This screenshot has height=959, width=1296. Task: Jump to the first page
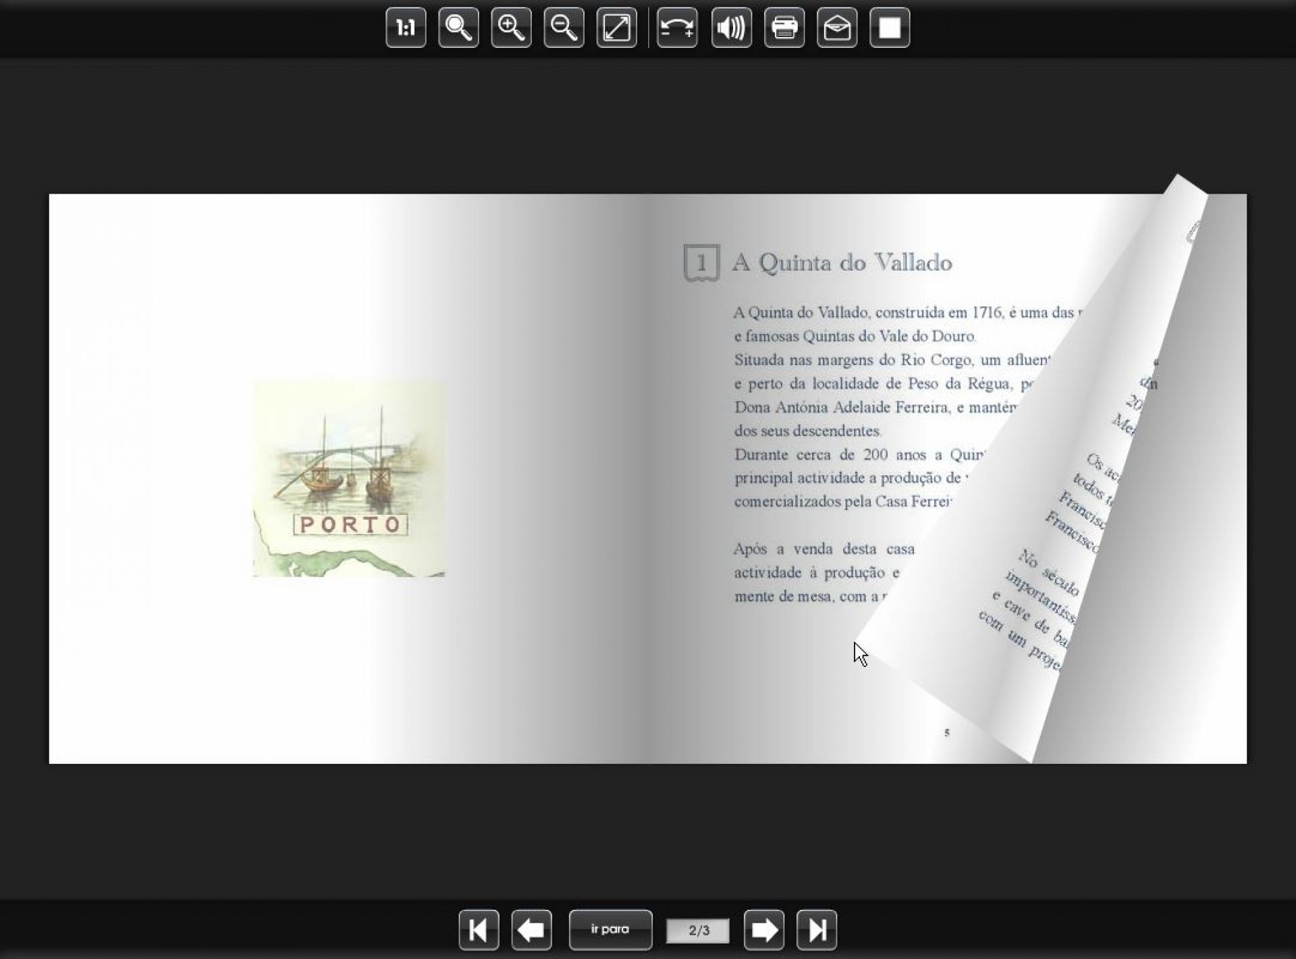coord(479,930)
